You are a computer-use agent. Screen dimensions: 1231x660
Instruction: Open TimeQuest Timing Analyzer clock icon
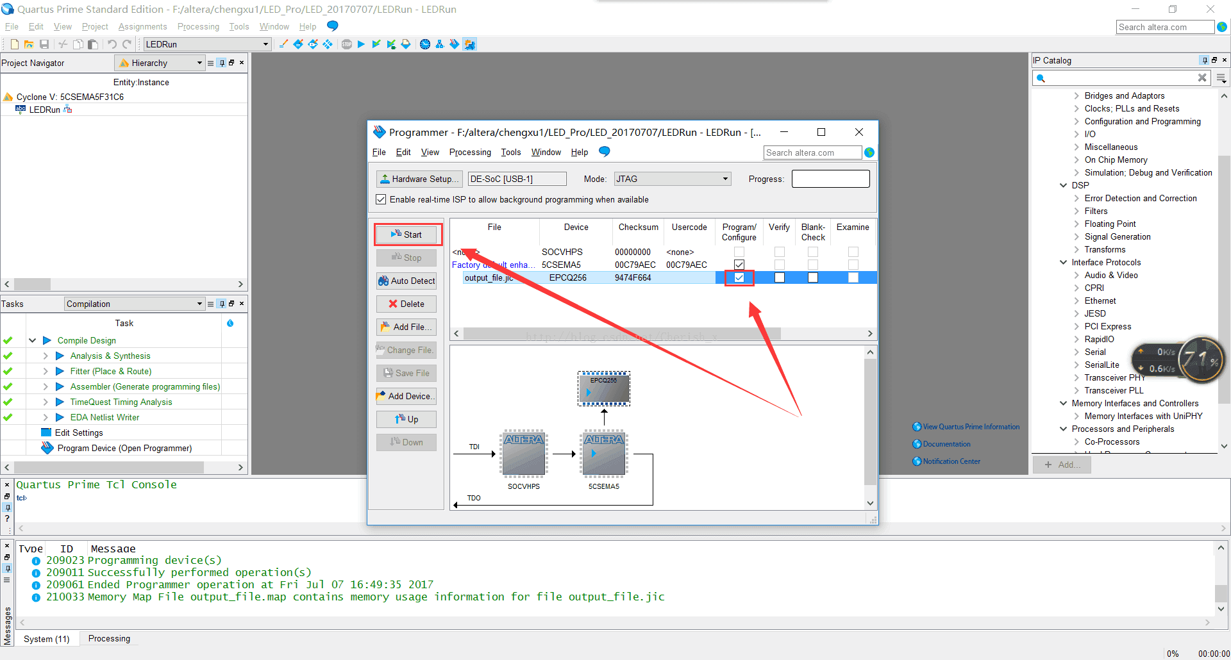point(425,44)
